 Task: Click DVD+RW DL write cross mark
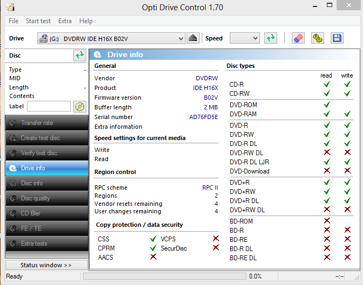347,210
